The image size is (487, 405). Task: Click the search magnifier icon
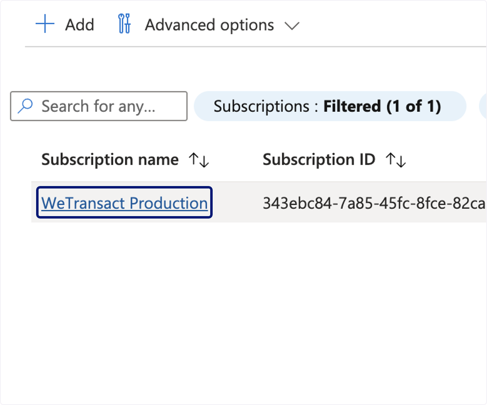pyautogui.click(x=26, y=106)
